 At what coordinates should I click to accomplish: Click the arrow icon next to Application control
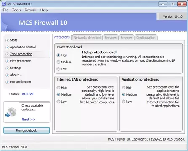pyautogui.click(x=7, y=47)
